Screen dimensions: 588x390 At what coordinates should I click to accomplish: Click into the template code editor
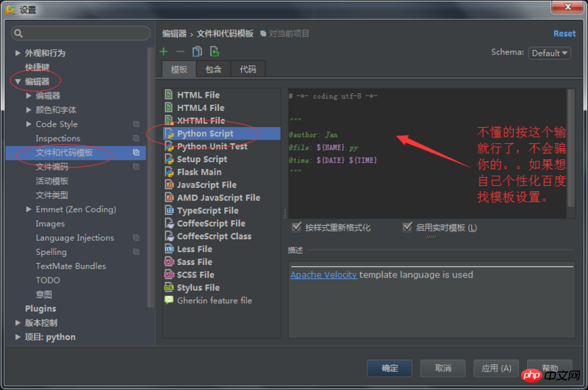click(x=427, y=154)
